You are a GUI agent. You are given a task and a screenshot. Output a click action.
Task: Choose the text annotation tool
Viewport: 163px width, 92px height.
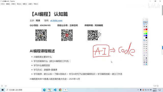point(146,49)
